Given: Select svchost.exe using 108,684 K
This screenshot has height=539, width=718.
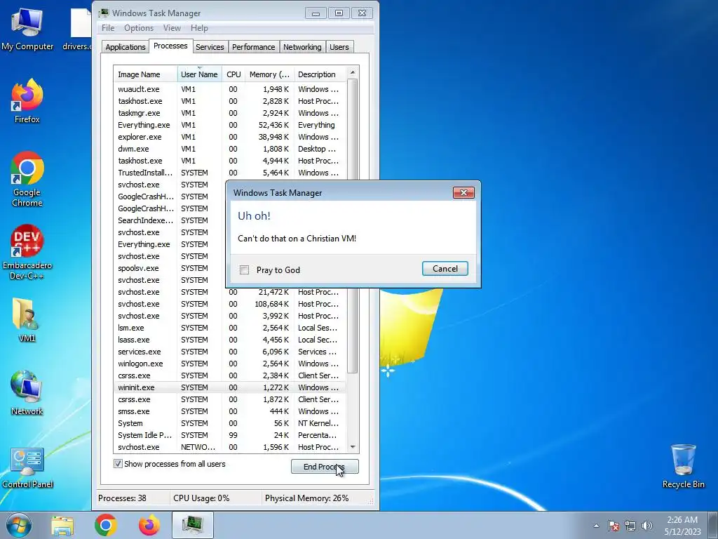Looking at the screenshot, I should 230,304.
